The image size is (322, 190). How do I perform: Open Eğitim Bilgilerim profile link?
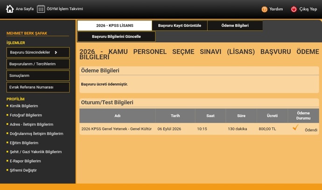point(24,143)
